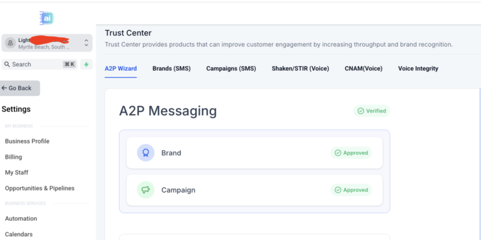Viewport: 481px width, 240px height.
Task: Click the Verified checkmark badge
Action: (371, 111)
